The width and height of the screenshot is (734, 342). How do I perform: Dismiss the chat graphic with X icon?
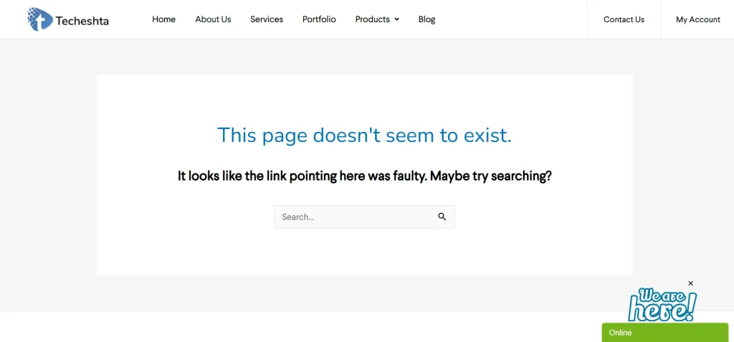pyautogui.click(x=691, y=283)
